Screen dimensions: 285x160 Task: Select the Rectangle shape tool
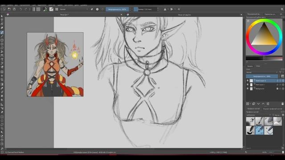click(2, 40)
